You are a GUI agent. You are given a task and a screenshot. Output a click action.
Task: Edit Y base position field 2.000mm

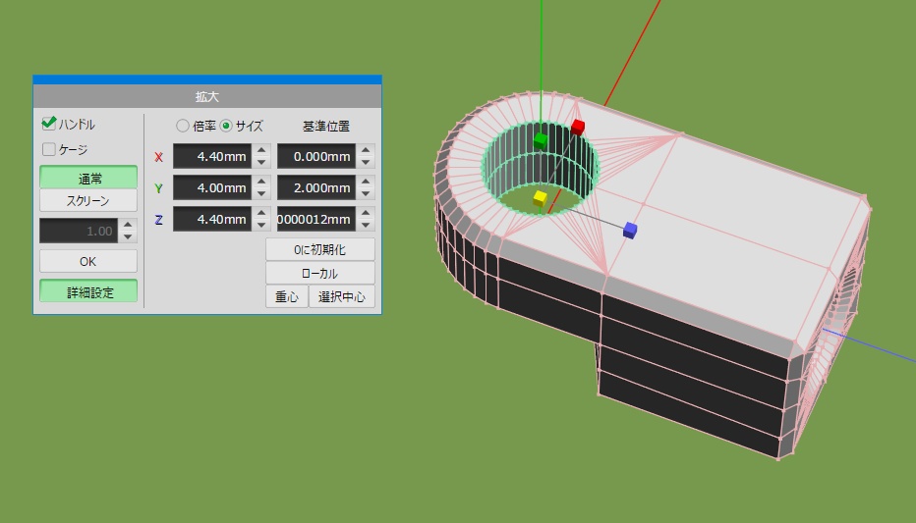[x=316, y=187]
